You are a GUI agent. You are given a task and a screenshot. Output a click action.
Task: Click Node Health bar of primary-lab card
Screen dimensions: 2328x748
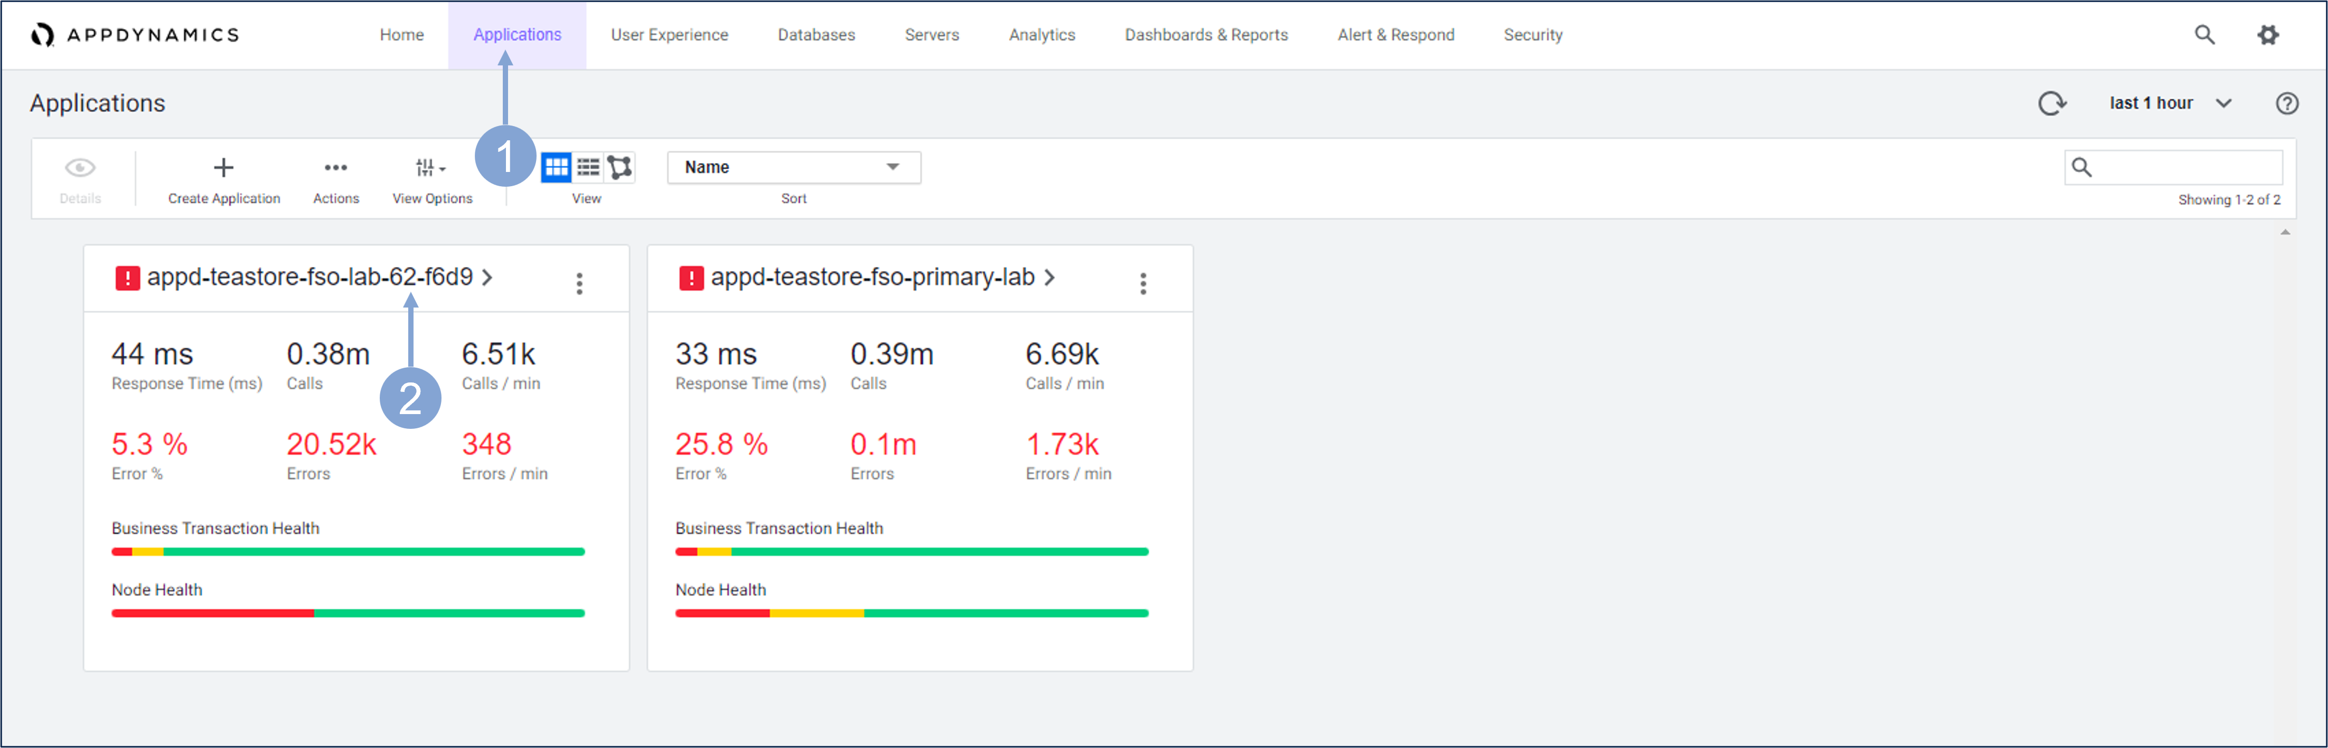pos(911,612)
